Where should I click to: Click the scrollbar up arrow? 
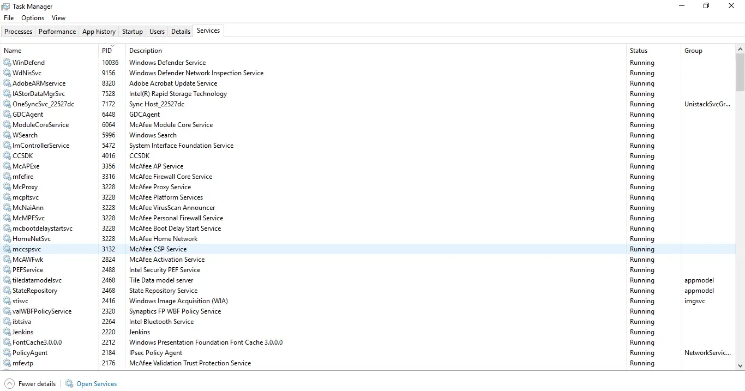click(740, 49)
